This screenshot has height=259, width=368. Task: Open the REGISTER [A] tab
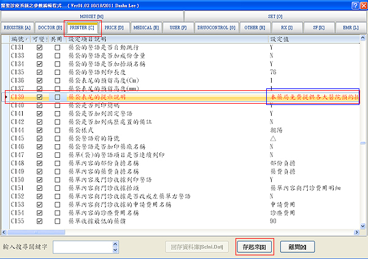click(x=17, y=28)
